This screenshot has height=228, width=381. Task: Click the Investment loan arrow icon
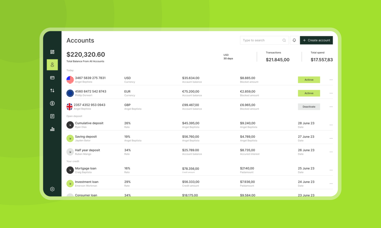pos(70,184)
